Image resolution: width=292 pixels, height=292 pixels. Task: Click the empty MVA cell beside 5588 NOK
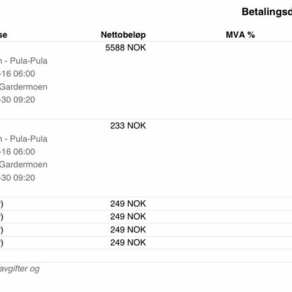pos(240,47)
